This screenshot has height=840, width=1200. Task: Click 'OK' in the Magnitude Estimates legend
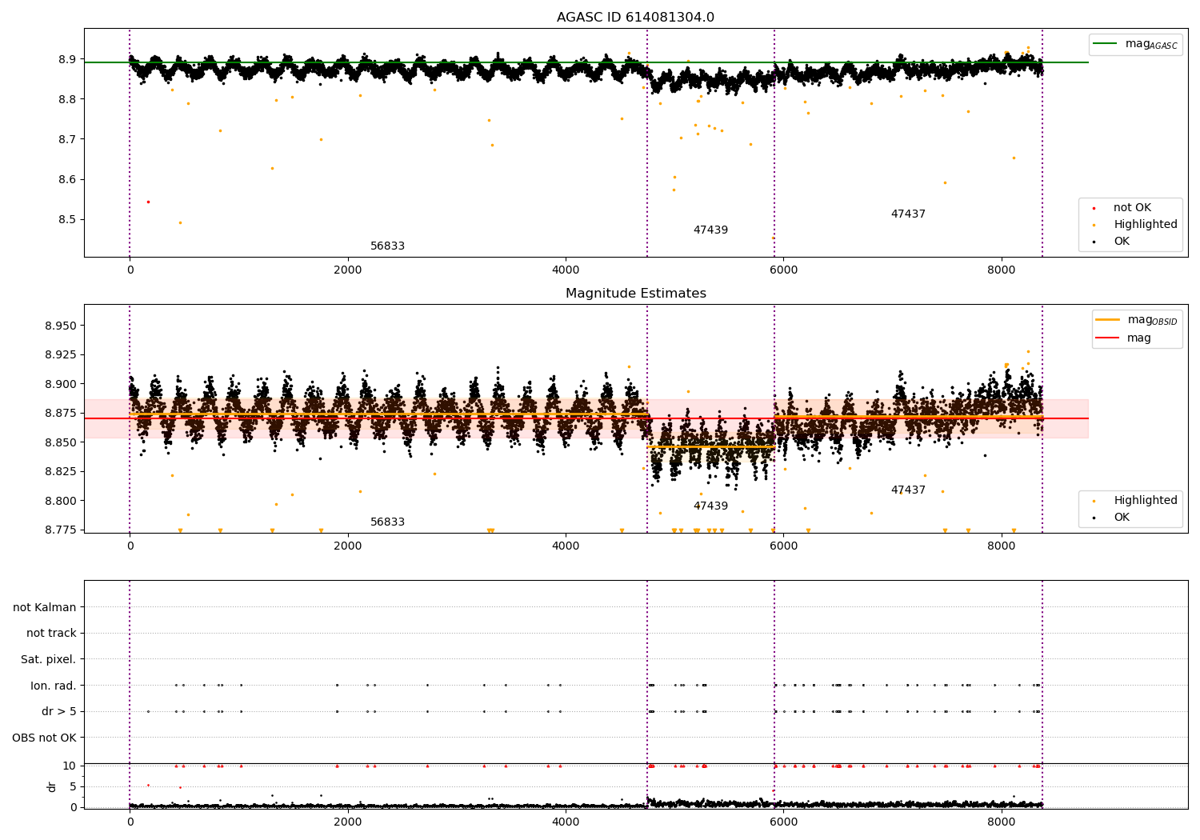[1122, 518]
